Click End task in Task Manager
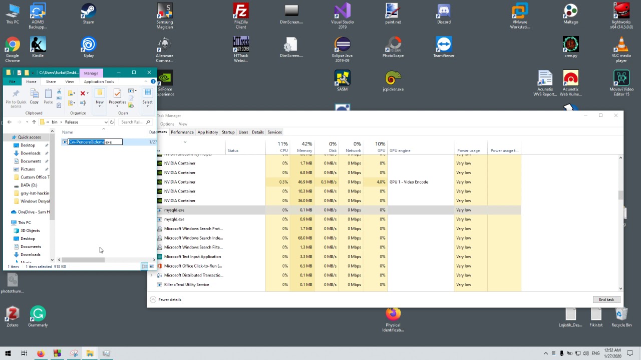The image size is (641, 360). (606, 299)
